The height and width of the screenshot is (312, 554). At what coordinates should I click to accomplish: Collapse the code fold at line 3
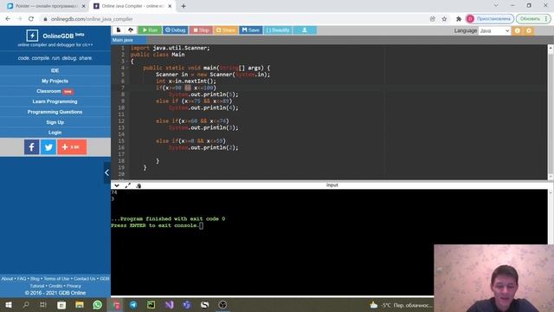tap(127, 62)
